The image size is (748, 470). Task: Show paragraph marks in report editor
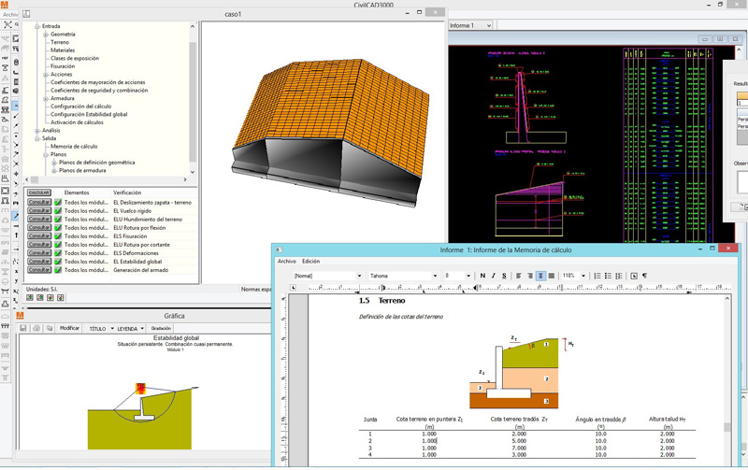tap(644, 277)
